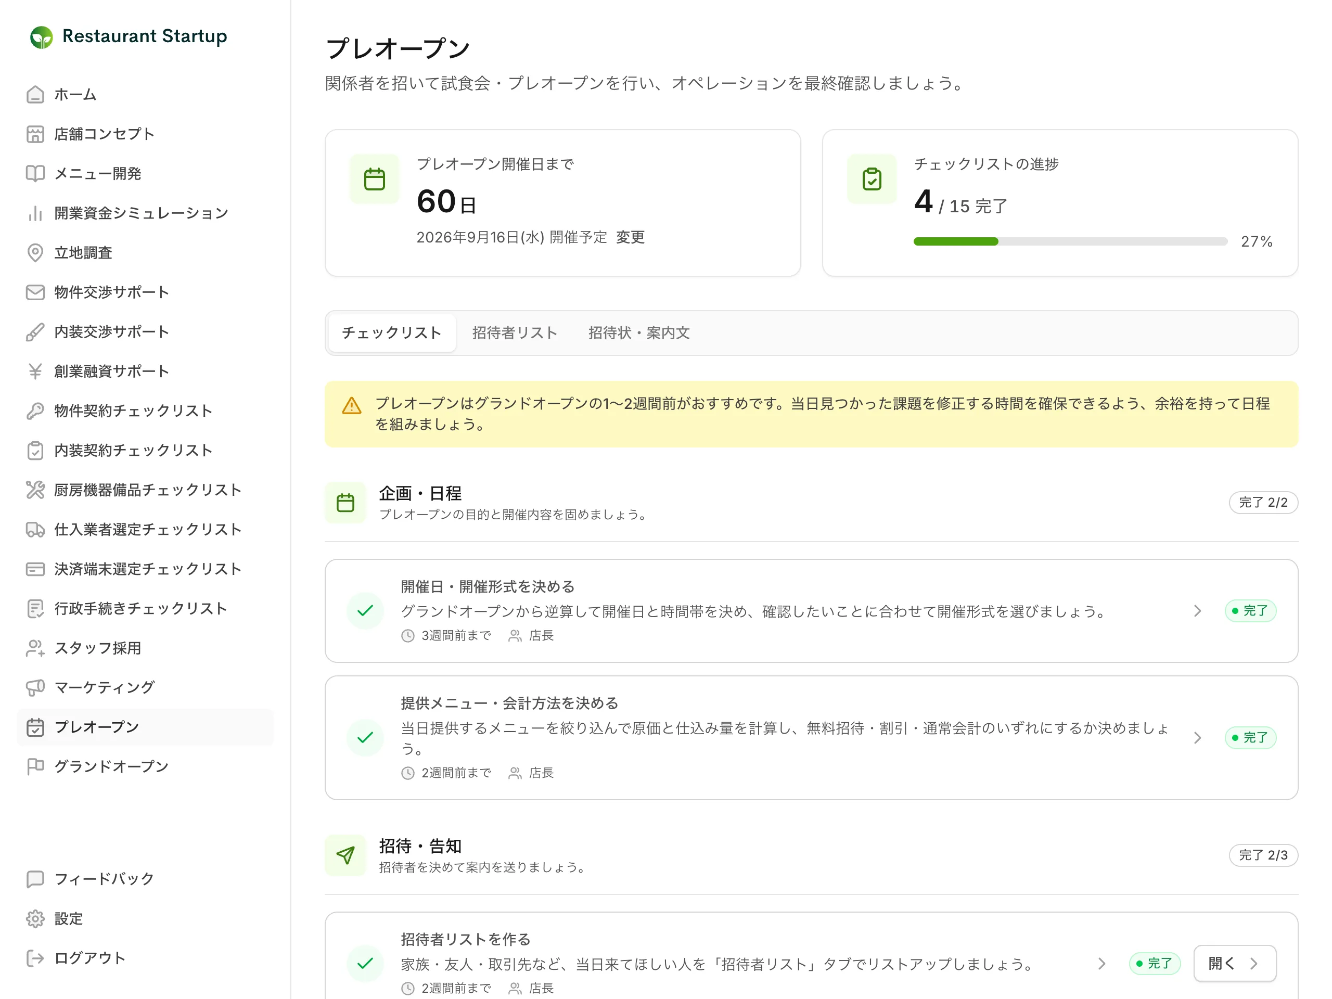
Task: Click the 物件交渉サポート envelope icon
Action: click(x=35, y=292)
